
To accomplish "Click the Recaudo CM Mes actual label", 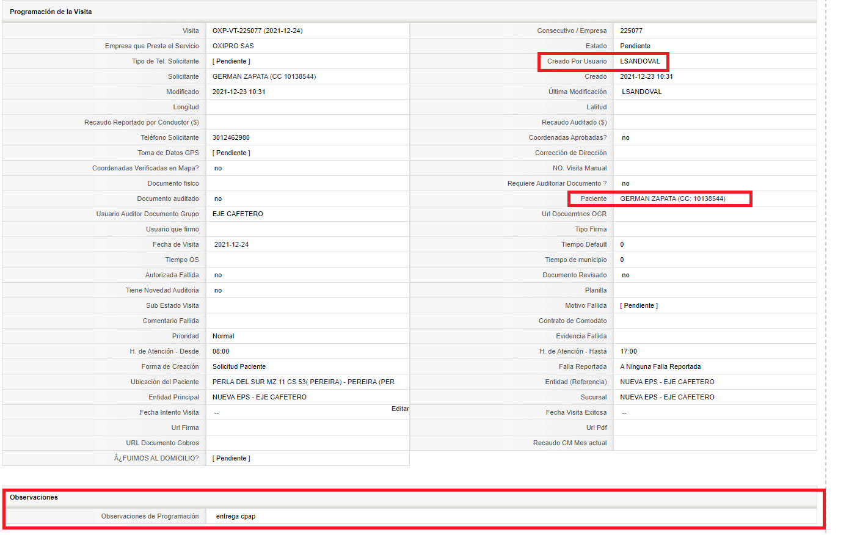I will click(x=570, y=443).
